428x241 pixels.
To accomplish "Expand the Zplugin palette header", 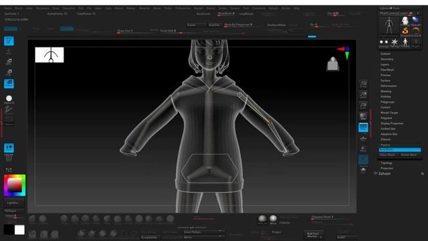I will (385, 173).
